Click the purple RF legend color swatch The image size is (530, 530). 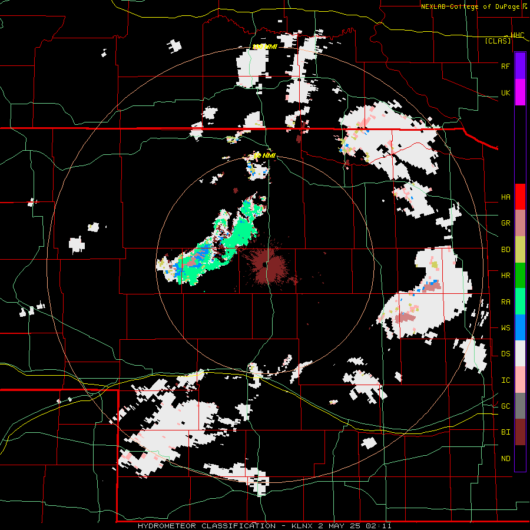[x=520, y=66]
